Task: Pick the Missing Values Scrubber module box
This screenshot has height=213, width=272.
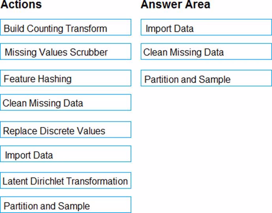Action: tap(66, 52)
